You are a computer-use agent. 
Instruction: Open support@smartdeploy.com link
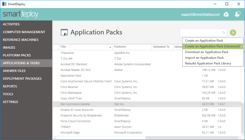200,14
